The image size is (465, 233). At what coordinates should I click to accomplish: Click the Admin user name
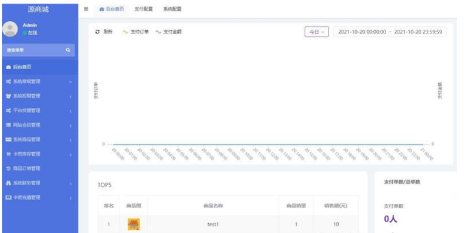(30, 25)
